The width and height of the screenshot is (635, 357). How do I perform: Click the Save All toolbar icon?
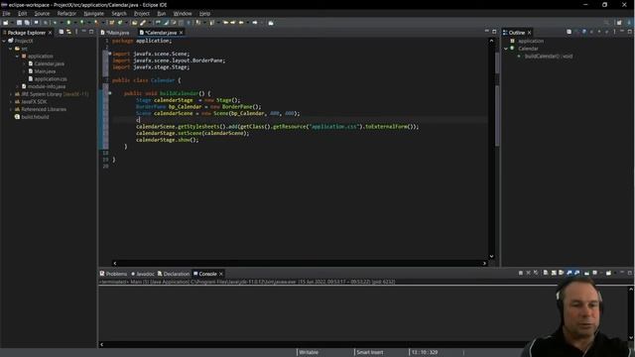pyautogui.click(x=27, y=23)
